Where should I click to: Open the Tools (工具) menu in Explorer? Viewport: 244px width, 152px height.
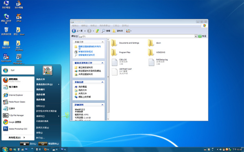pyautogui.click(x=116, y=26)
